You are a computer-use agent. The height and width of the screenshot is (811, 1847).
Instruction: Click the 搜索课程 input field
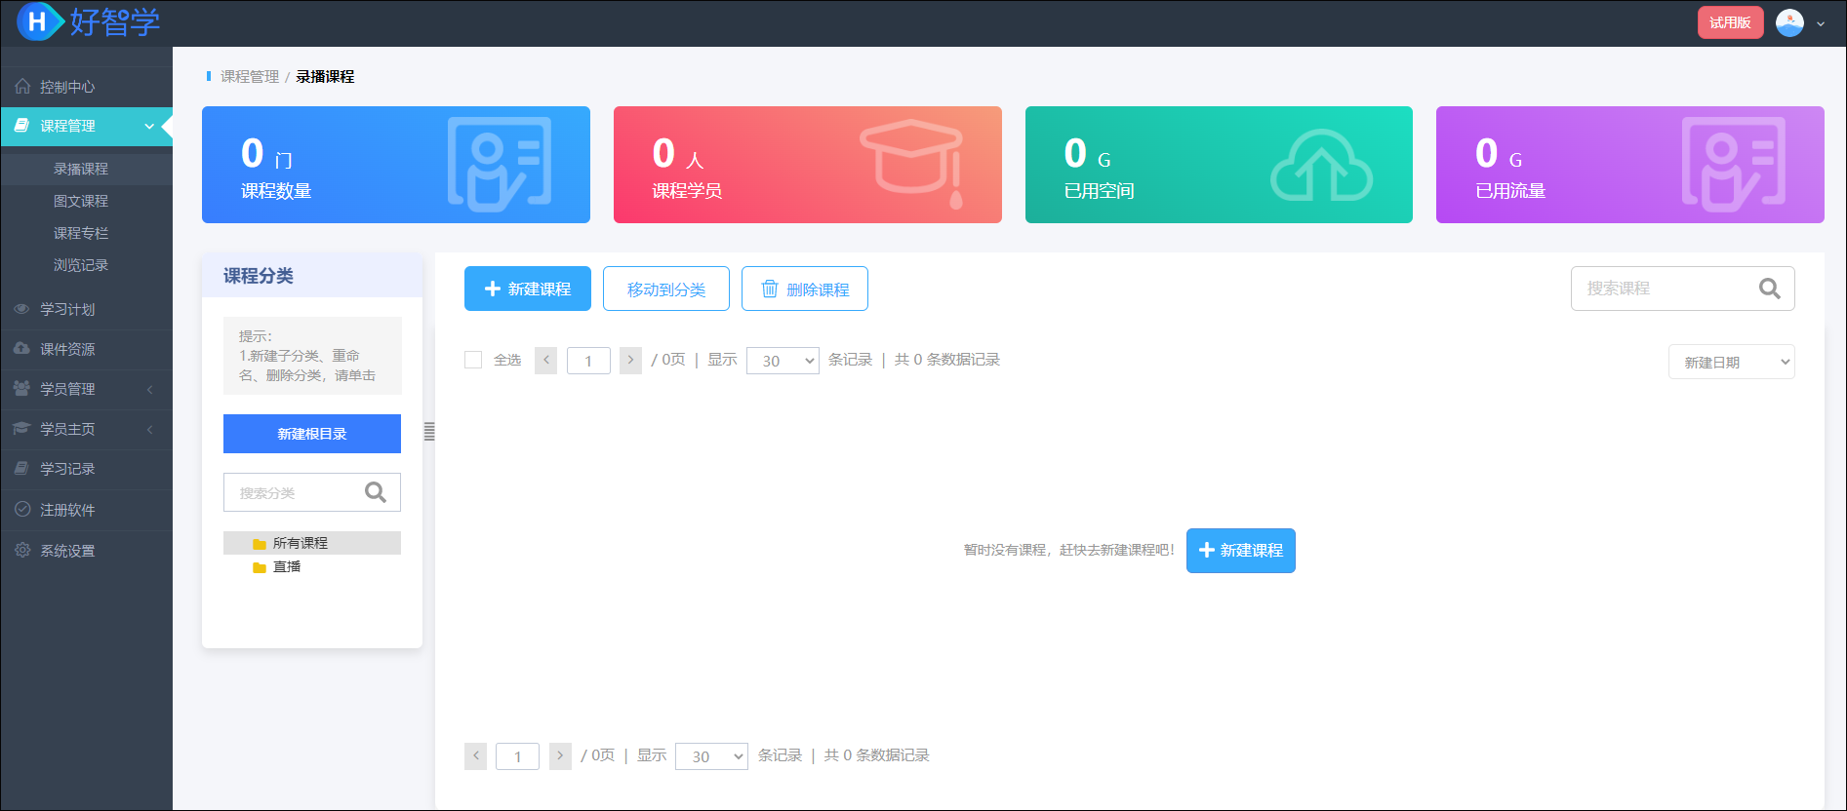point(1664,289)
